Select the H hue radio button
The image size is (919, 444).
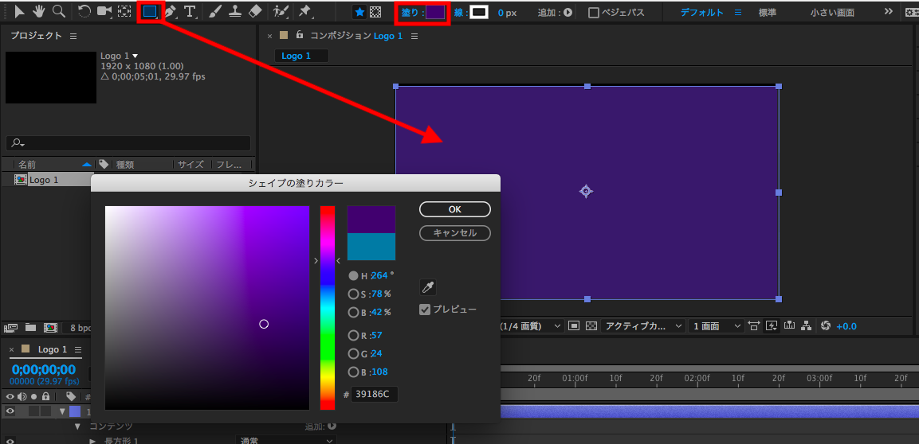click(353, 275)
